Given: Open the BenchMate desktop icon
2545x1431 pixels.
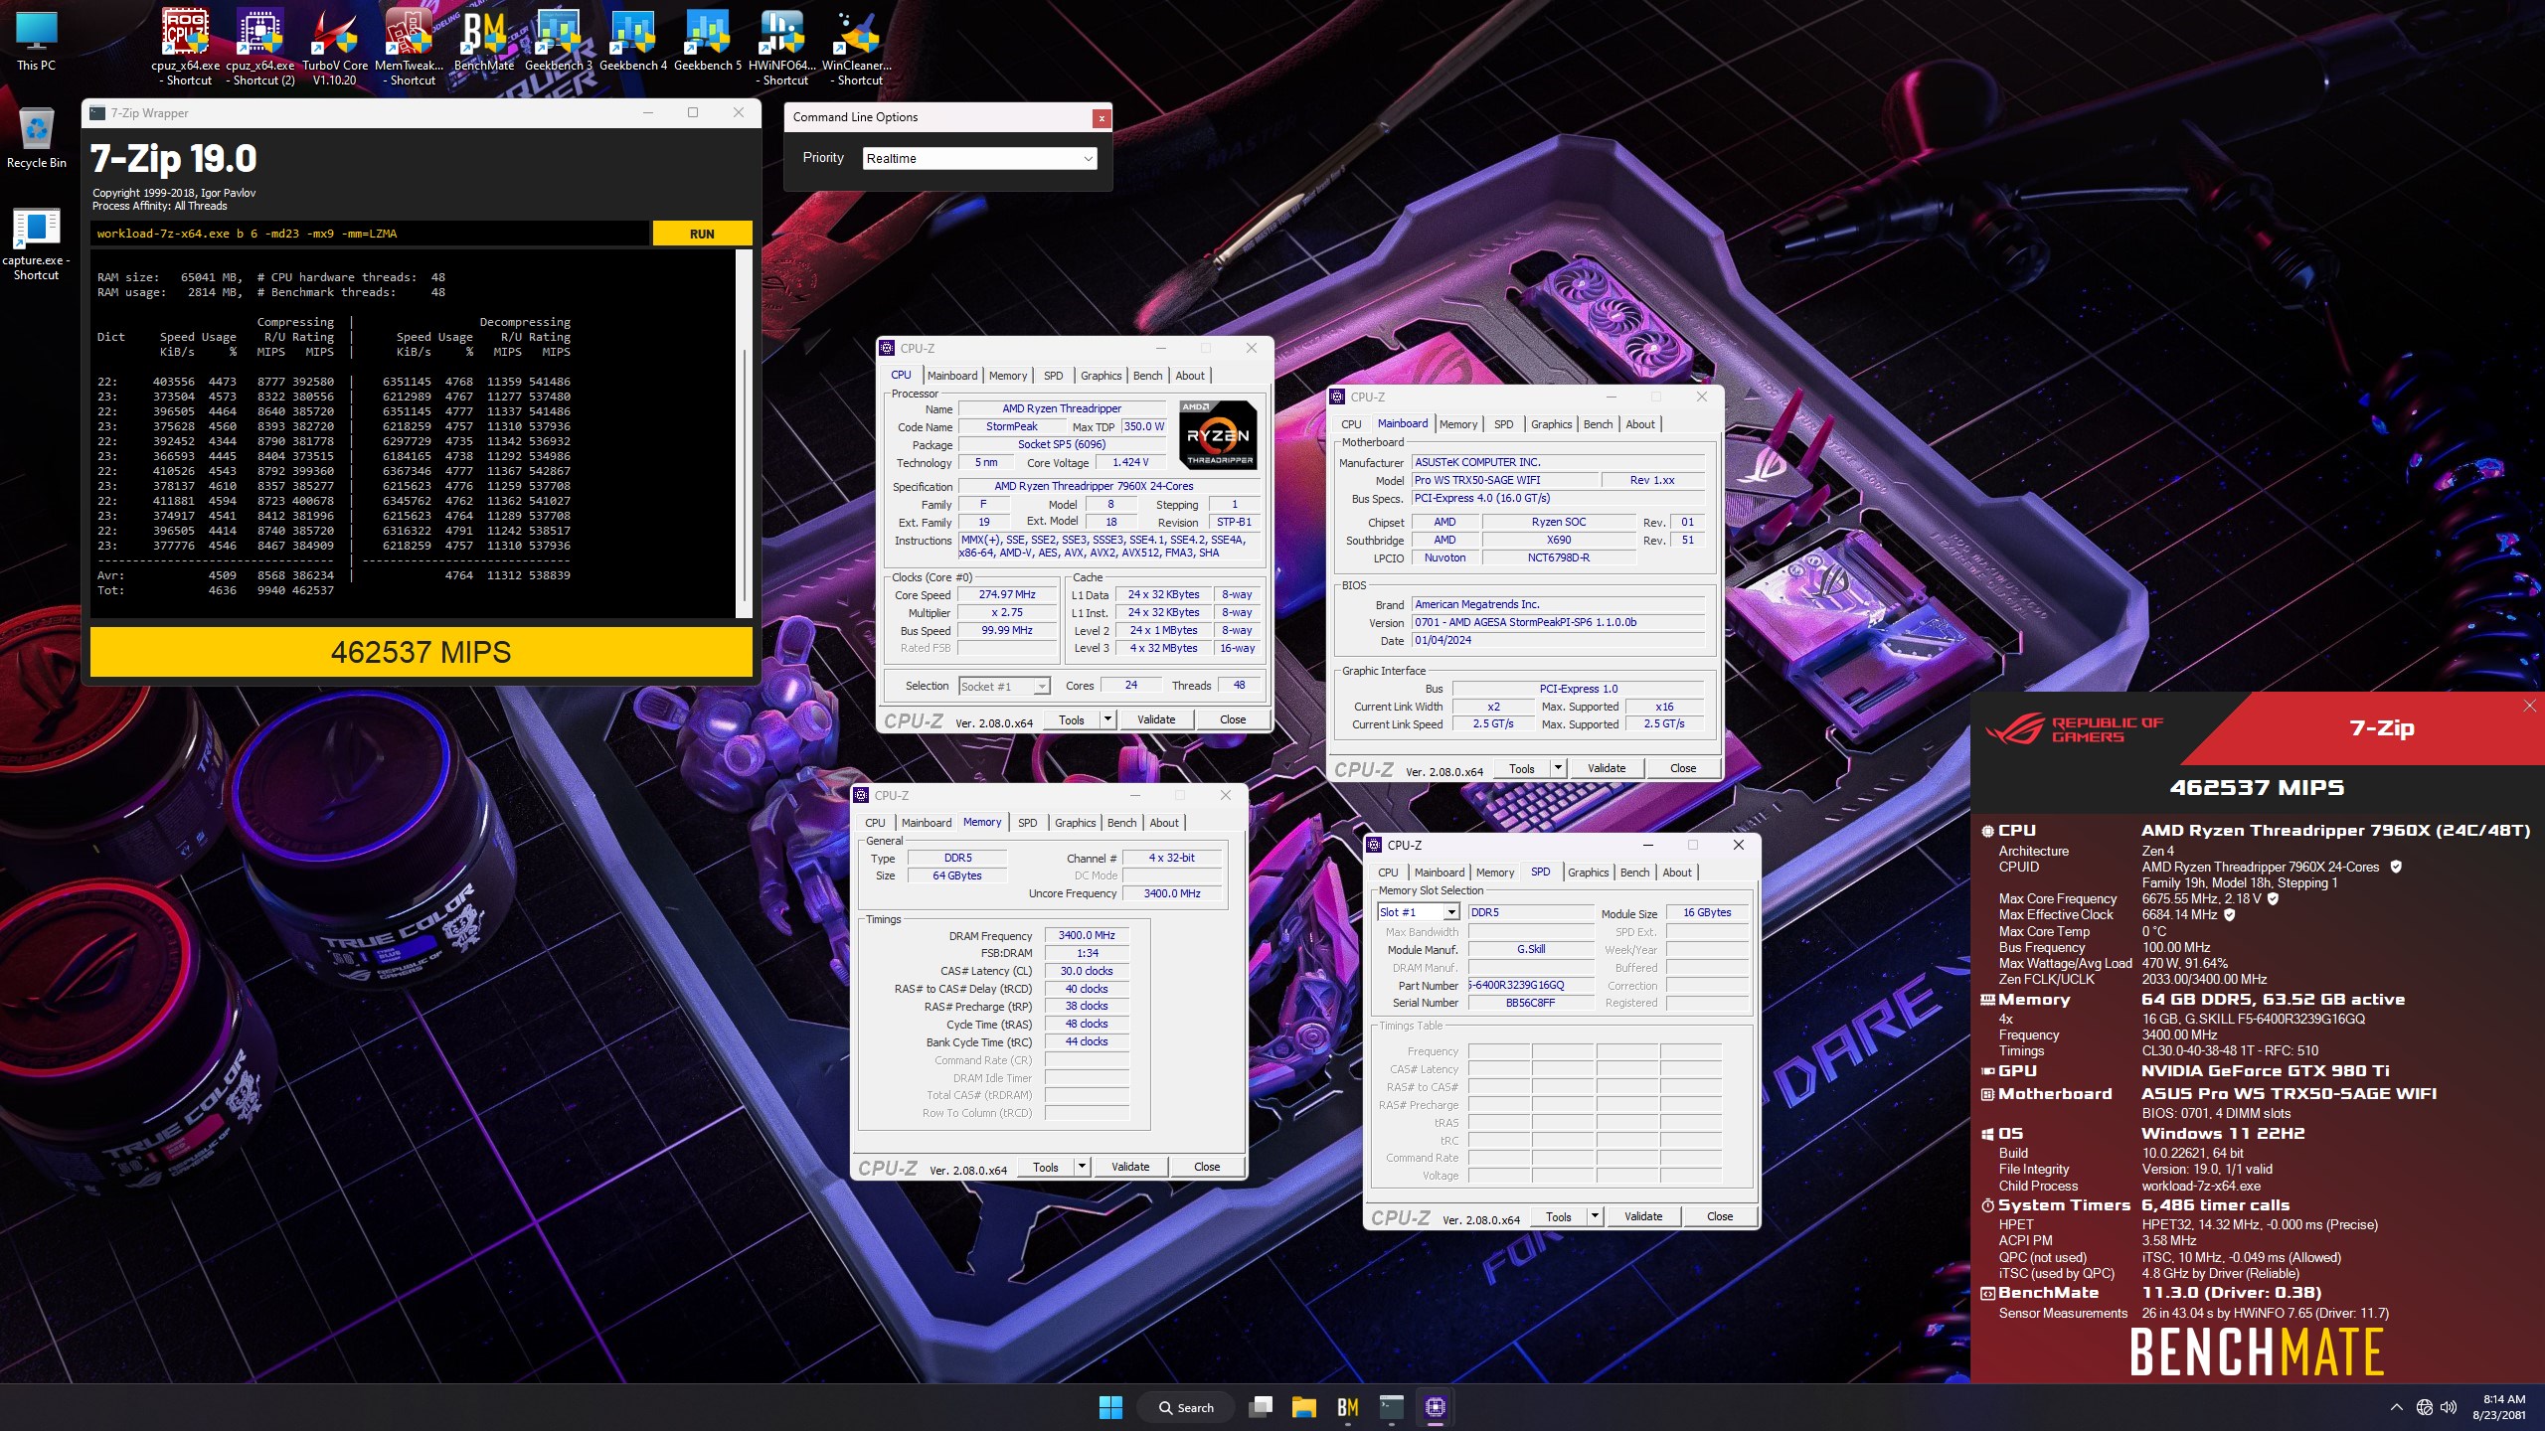Looking at the screenshot, I should pos(484,40).
